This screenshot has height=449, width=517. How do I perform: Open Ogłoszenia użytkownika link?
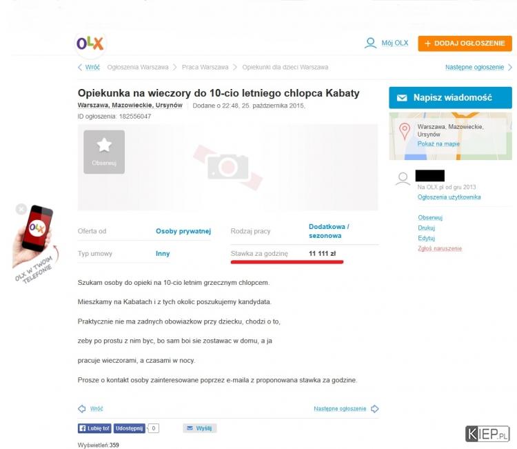449,197
